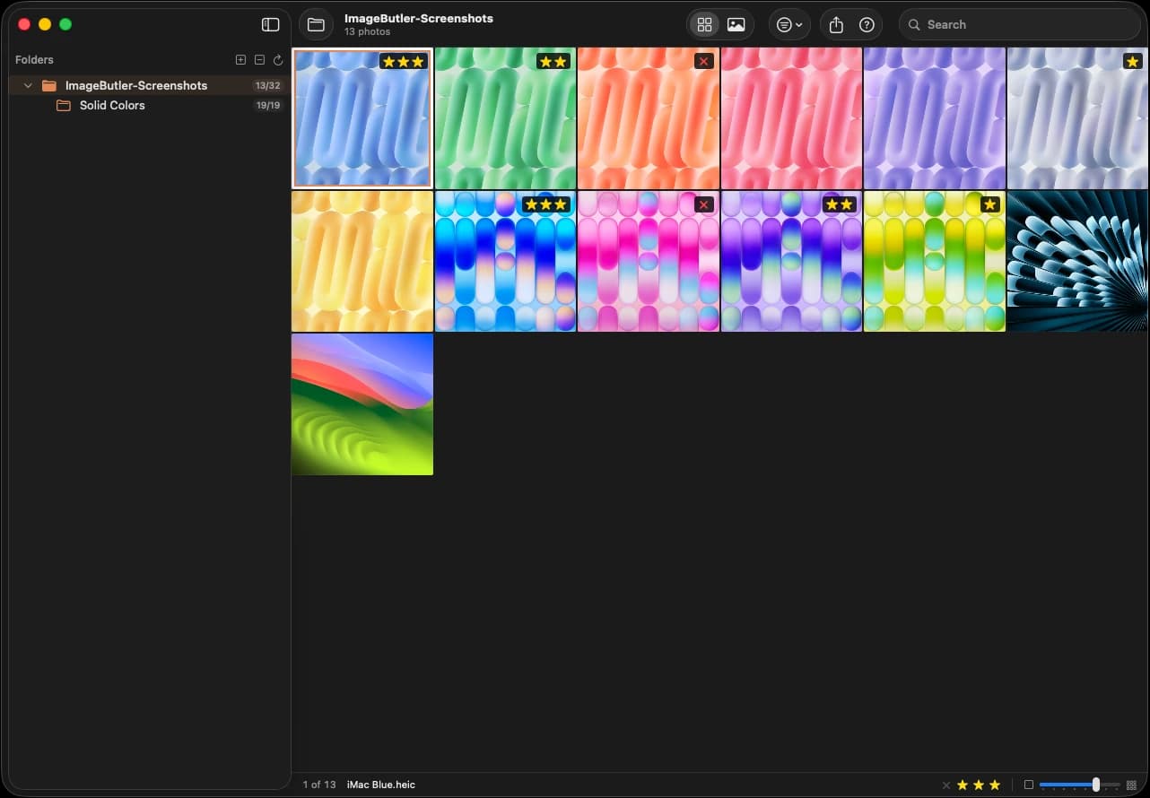
Task: Refresh the folders list
Action: pyautogui.click(x=278, y=60)
